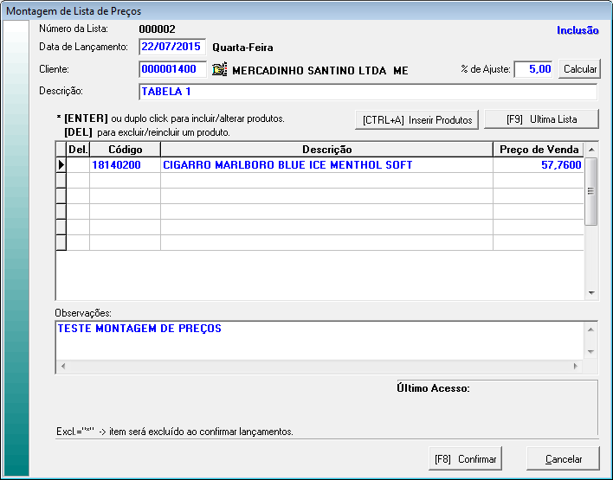613x480 pixels.
Task: Click the client lookup icon beside the code
Action: tap(219, 70)
